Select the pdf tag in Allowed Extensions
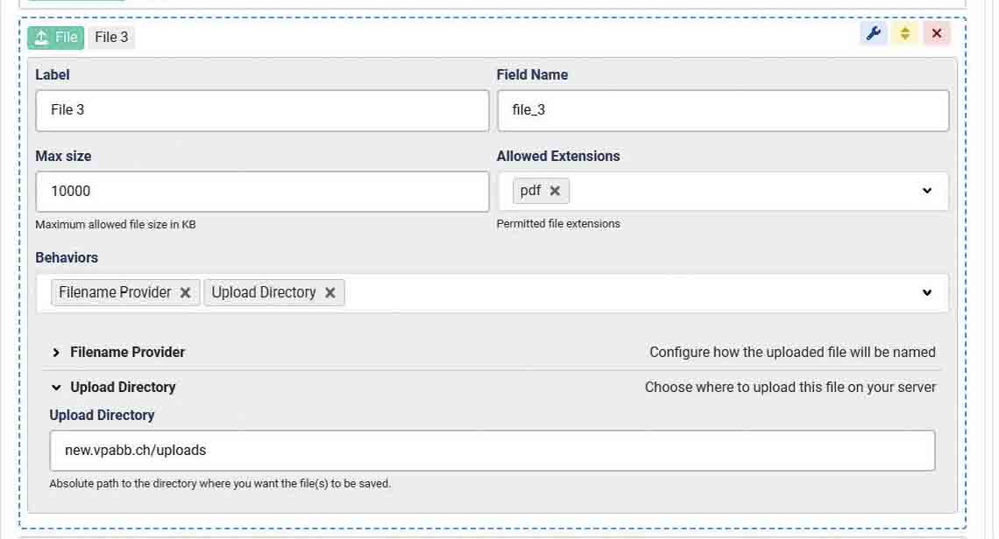 pyautogui.click(x=530, y=191)
